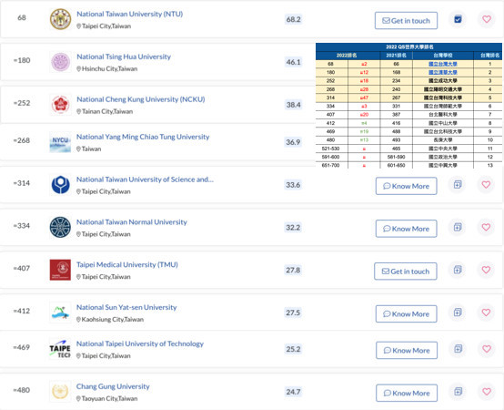Screen dimensions: 504x410
Task: Click Know More for Taiwan Normal University
Action: [407, 229]
